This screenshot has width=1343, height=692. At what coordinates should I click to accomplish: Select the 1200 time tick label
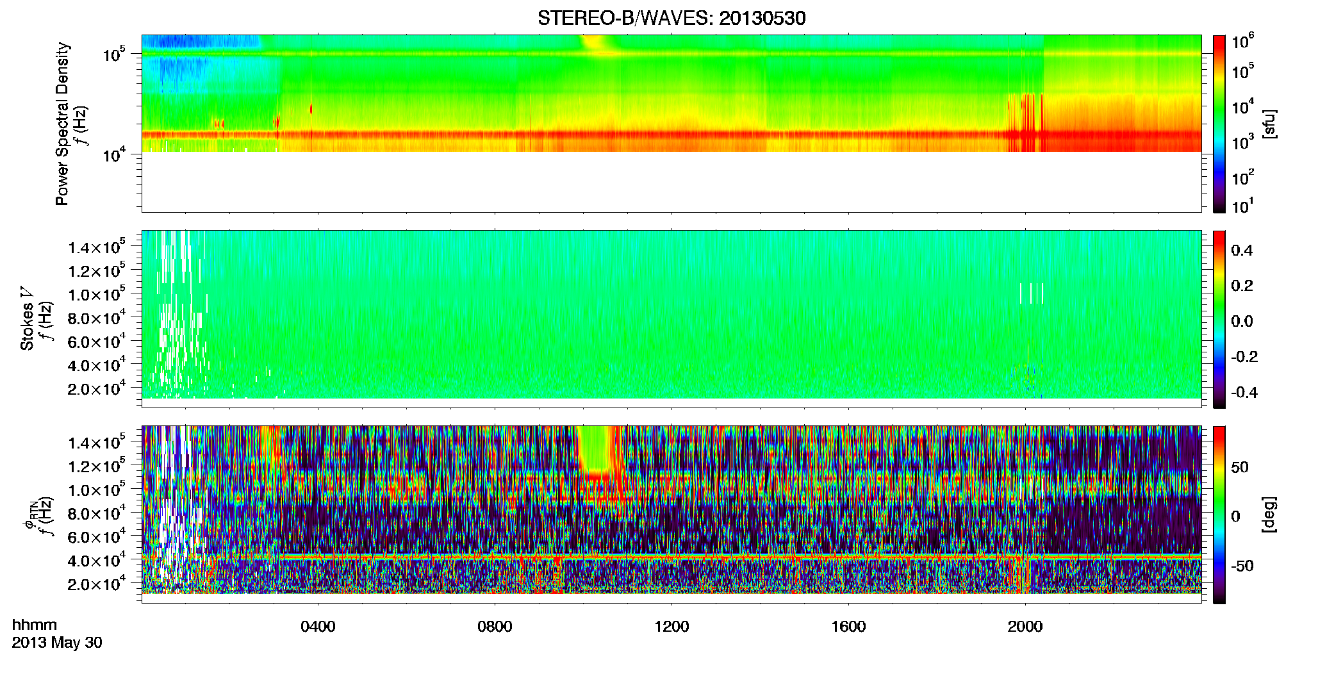671,626
